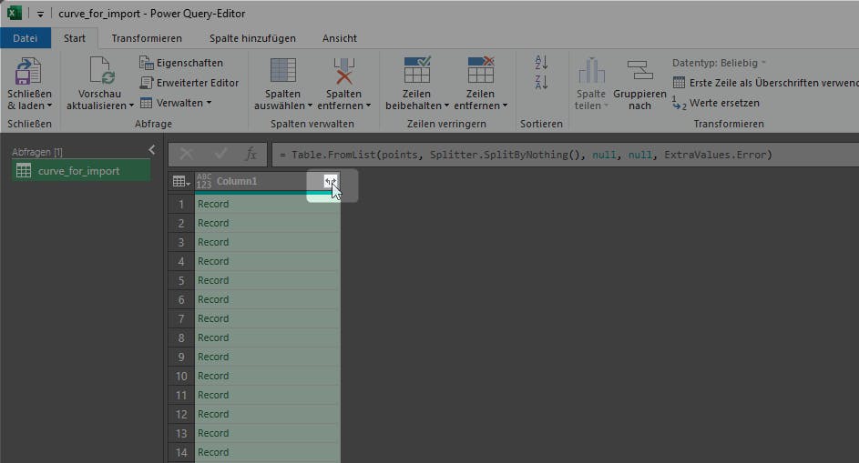Screen dimensions: 859x463
Task: Click Erweiterter Editor button
Action: pyautogui.click(x=189, y=83)
